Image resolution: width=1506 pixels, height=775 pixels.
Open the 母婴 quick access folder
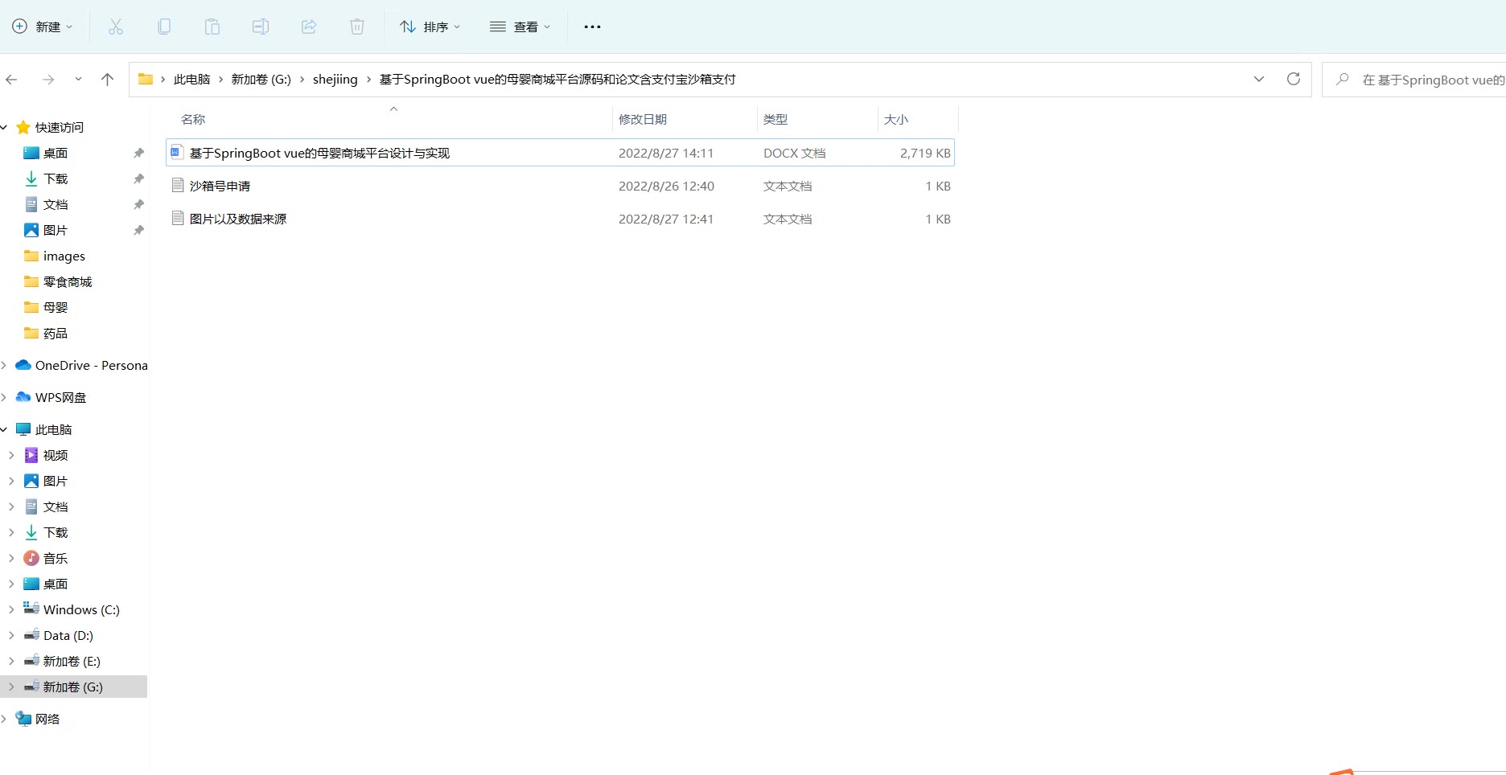pyautogui.click(x=55, y=307)
